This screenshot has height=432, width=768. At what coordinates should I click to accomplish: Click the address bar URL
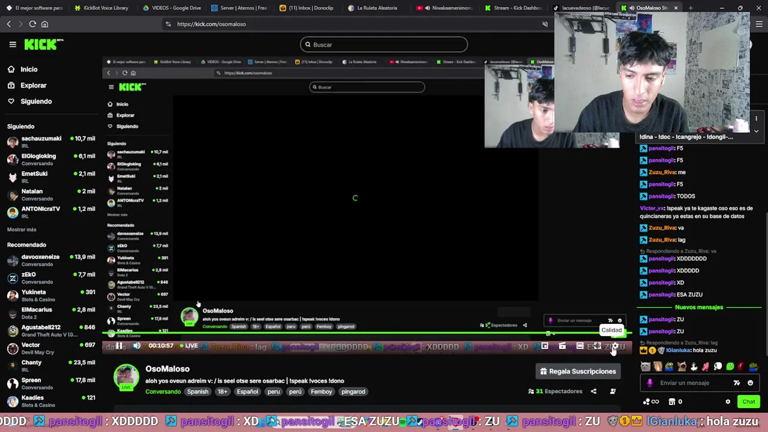click(x=211, y=24)
